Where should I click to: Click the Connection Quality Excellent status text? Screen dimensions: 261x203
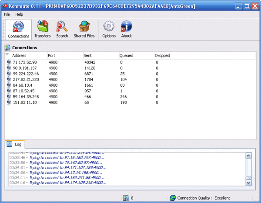204,198
